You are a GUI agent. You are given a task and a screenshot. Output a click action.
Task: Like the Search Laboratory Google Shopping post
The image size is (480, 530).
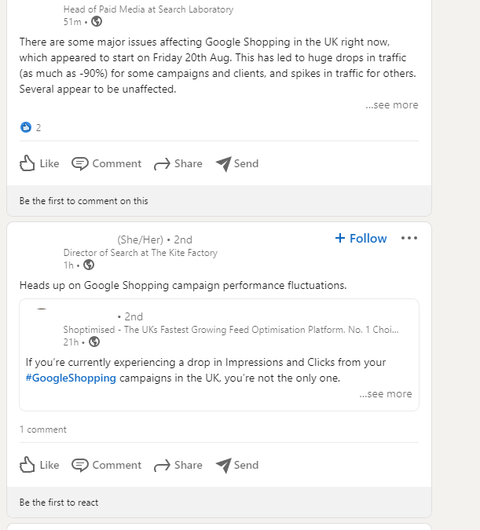tap(39, 163)
